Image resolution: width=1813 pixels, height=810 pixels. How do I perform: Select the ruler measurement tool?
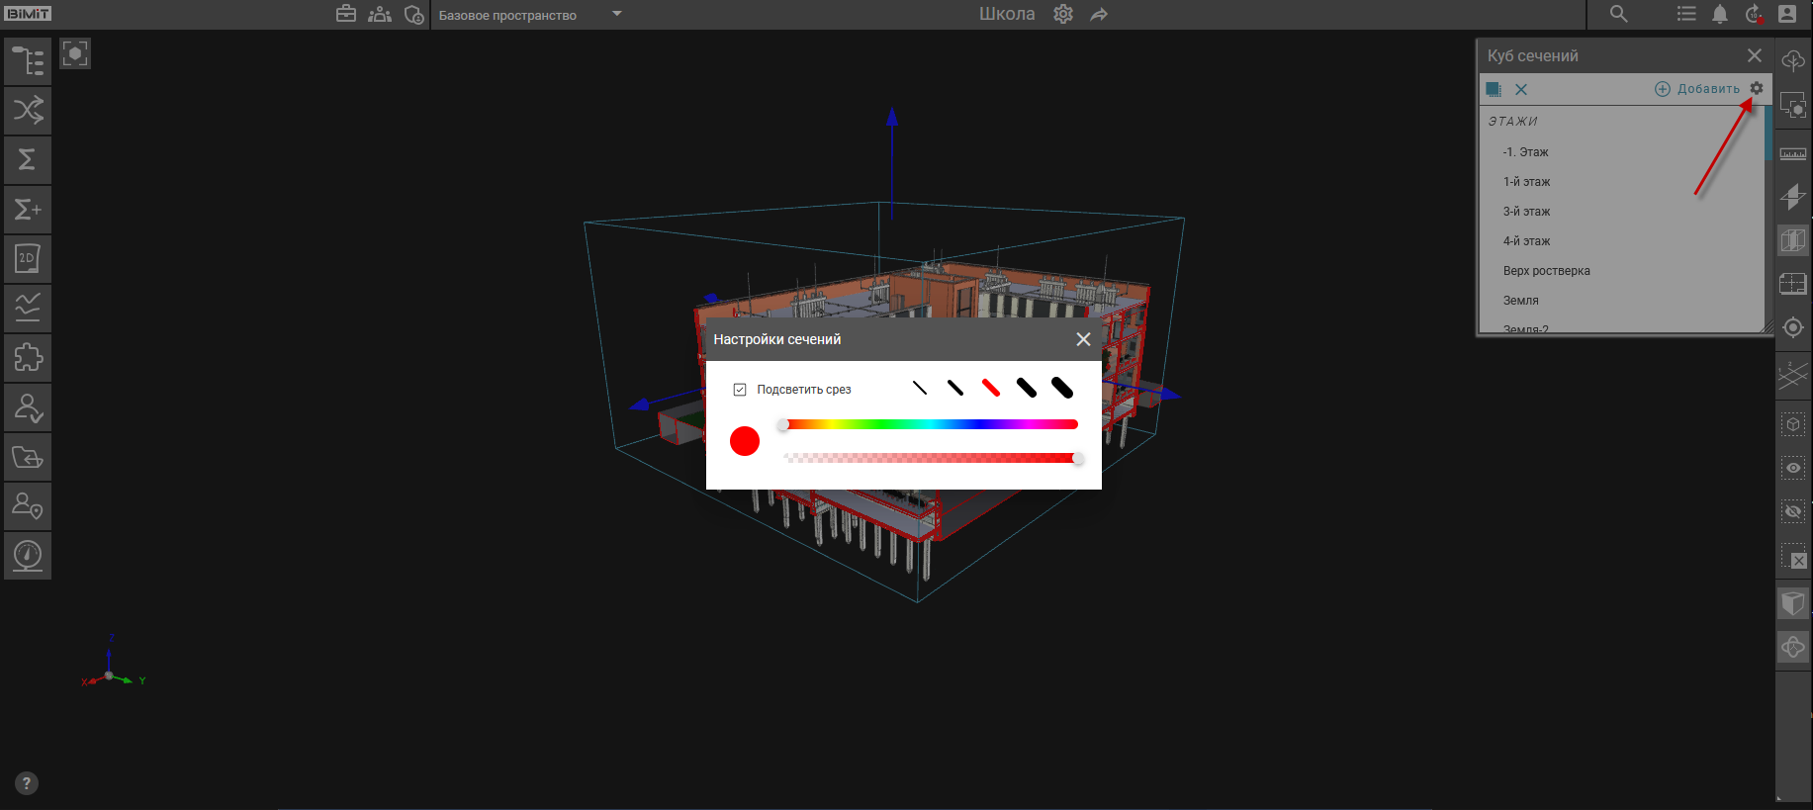coord(1793,153)
